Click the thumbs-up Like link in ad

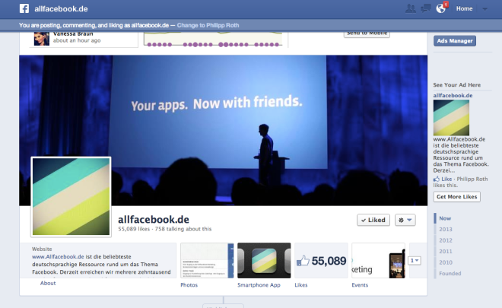point(443,179)
